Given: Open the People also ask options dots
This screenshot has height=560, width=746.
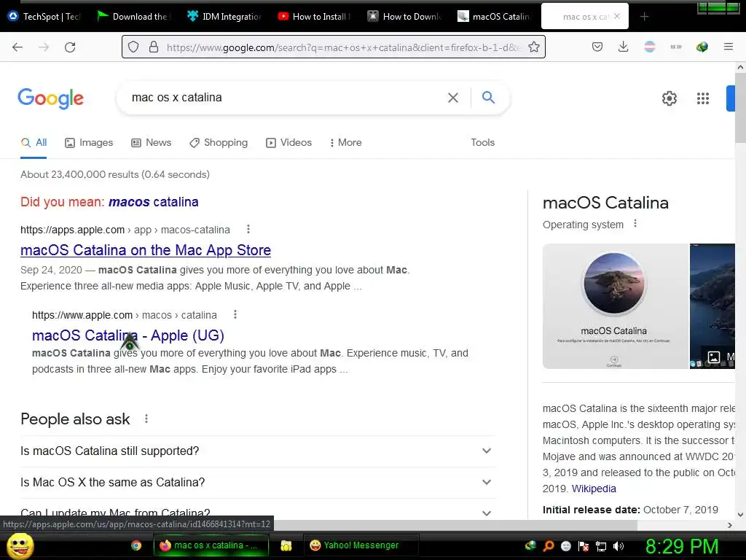Looking at the screenshot, I should [x=146, y=419].
